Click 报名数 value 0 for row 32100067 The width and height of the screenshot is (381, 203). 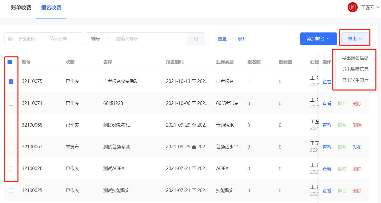[x=249, y=147]
